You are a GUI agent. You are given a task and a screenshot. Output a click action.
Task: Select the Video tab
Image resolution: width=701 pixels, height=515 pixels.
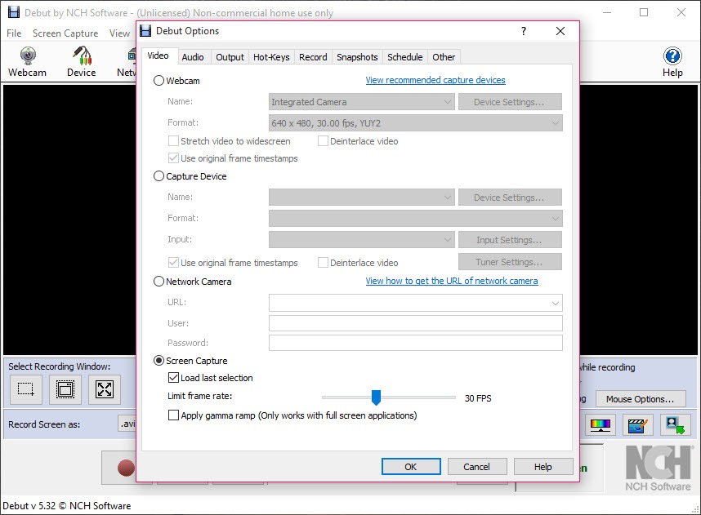tap(159, 55)
